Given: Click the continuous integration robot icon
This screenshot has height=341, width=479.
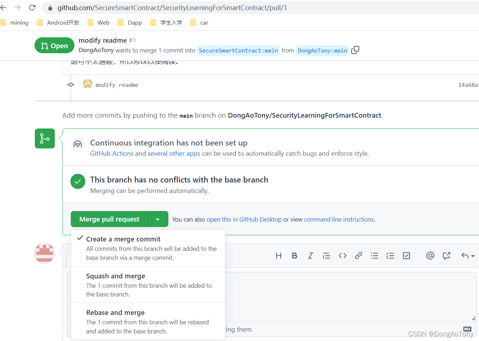Looking at the screenshot, I should coord(78,144).
